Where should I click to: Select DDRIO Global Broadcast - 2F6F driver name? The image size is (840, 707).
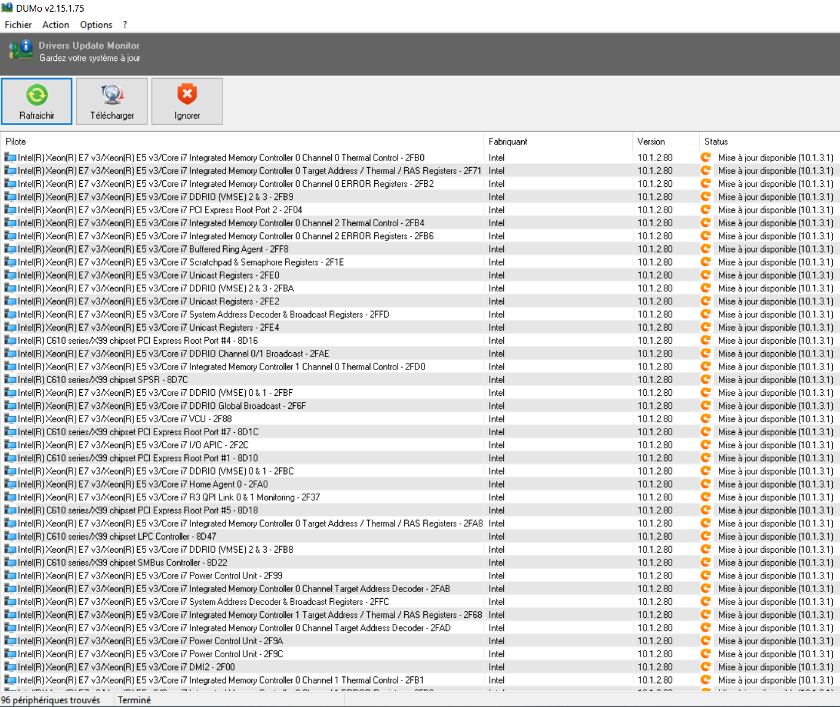coord(162,406)
